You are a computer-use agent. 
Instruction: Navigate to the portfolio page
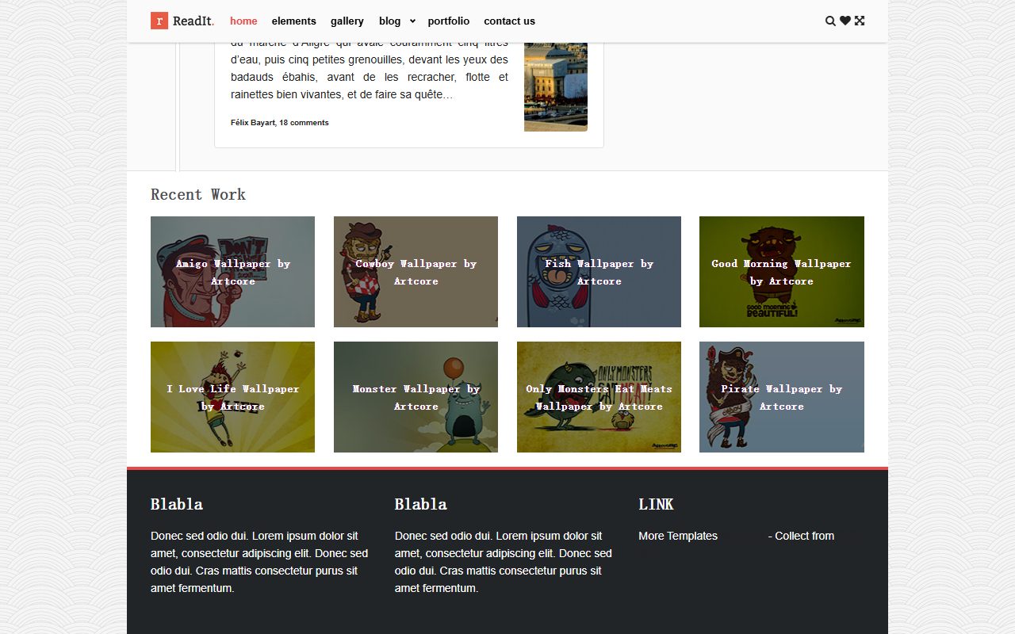click(449, 21)
